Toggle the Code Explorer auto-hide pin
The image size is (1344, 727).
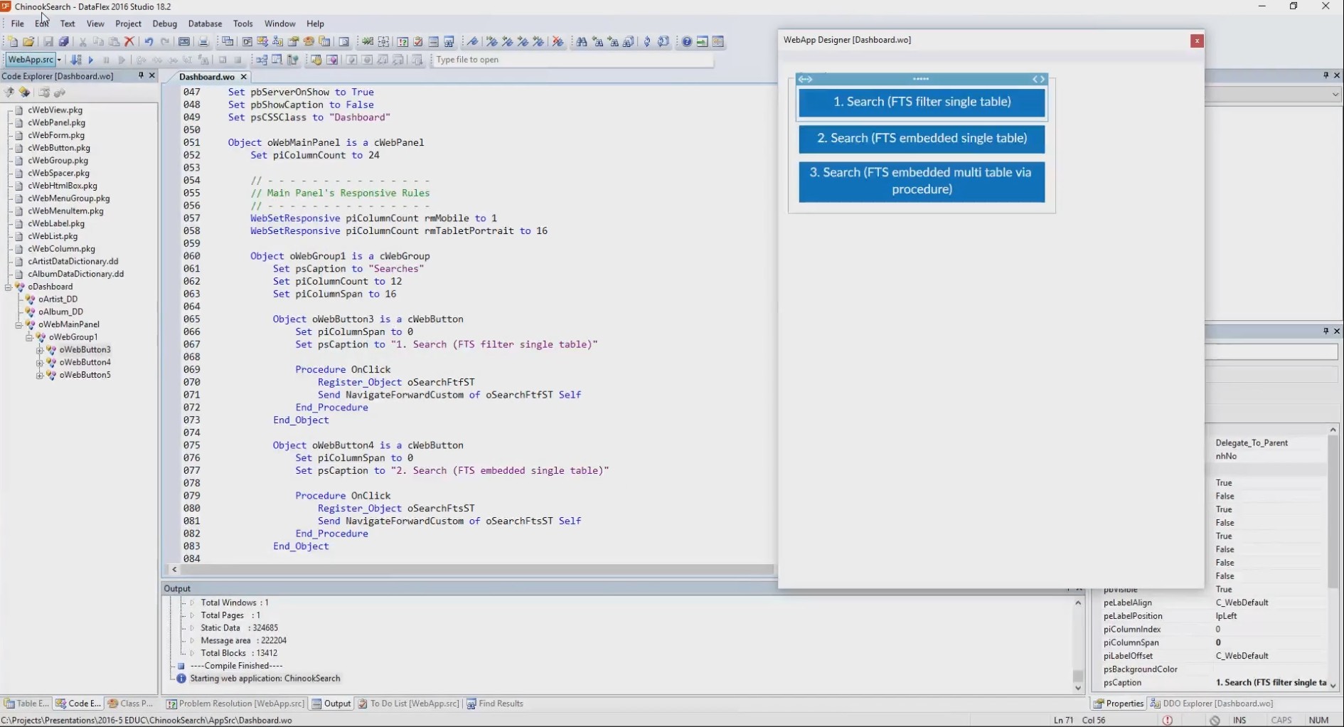[141, 75]
